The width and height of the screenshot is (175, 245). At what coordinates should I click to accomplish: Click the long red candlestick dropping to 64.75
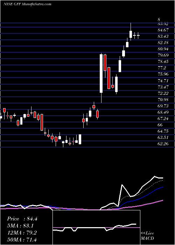tap(42, 122)
